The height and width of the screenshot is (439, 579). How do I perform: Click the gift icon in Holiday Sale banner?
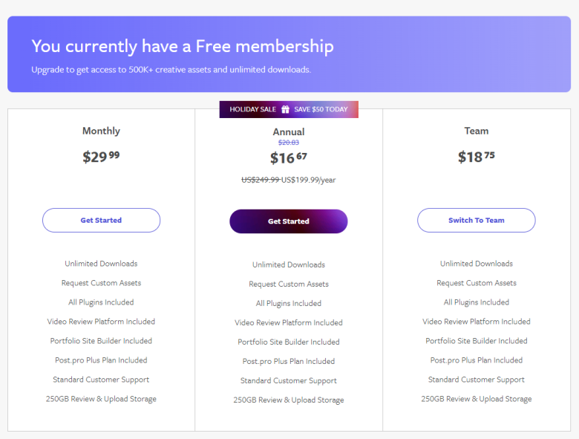[x=285, y=109]
